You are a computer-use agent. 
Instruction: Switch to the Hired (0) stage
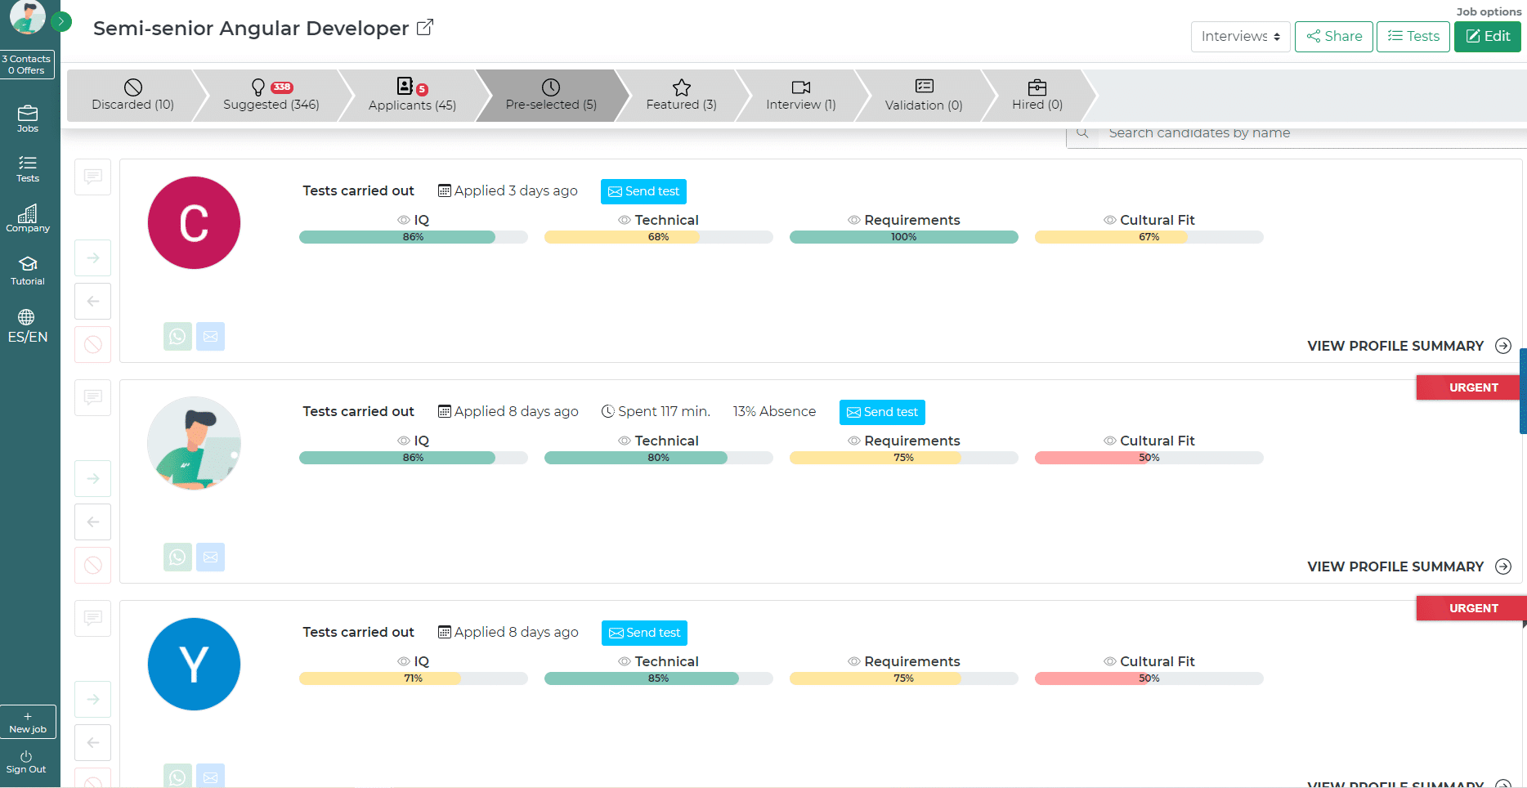pyautogui.click(x=1037, y=96)
